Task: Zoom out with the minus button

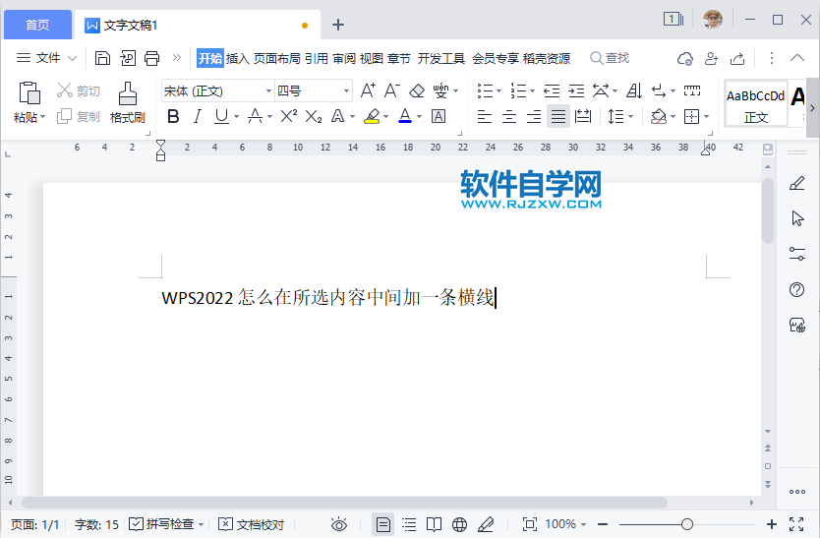Action: point(603,524)
